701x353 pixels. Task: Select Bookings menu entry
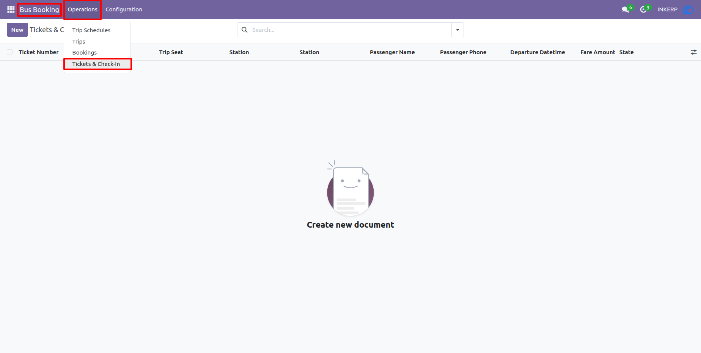[85, 53]
